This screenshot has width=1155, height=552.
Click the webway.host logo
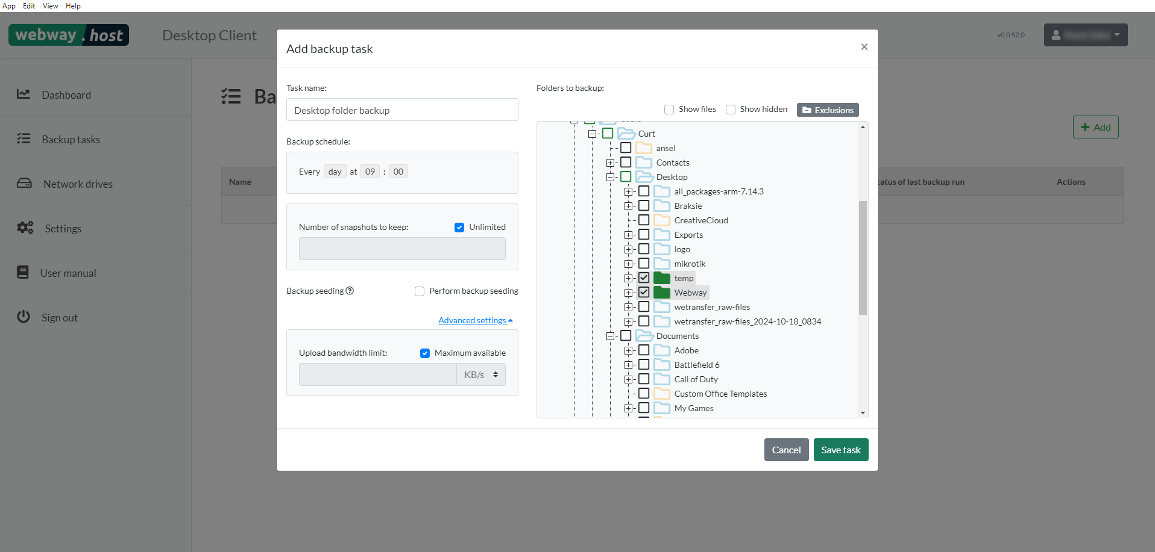point(68,34)
